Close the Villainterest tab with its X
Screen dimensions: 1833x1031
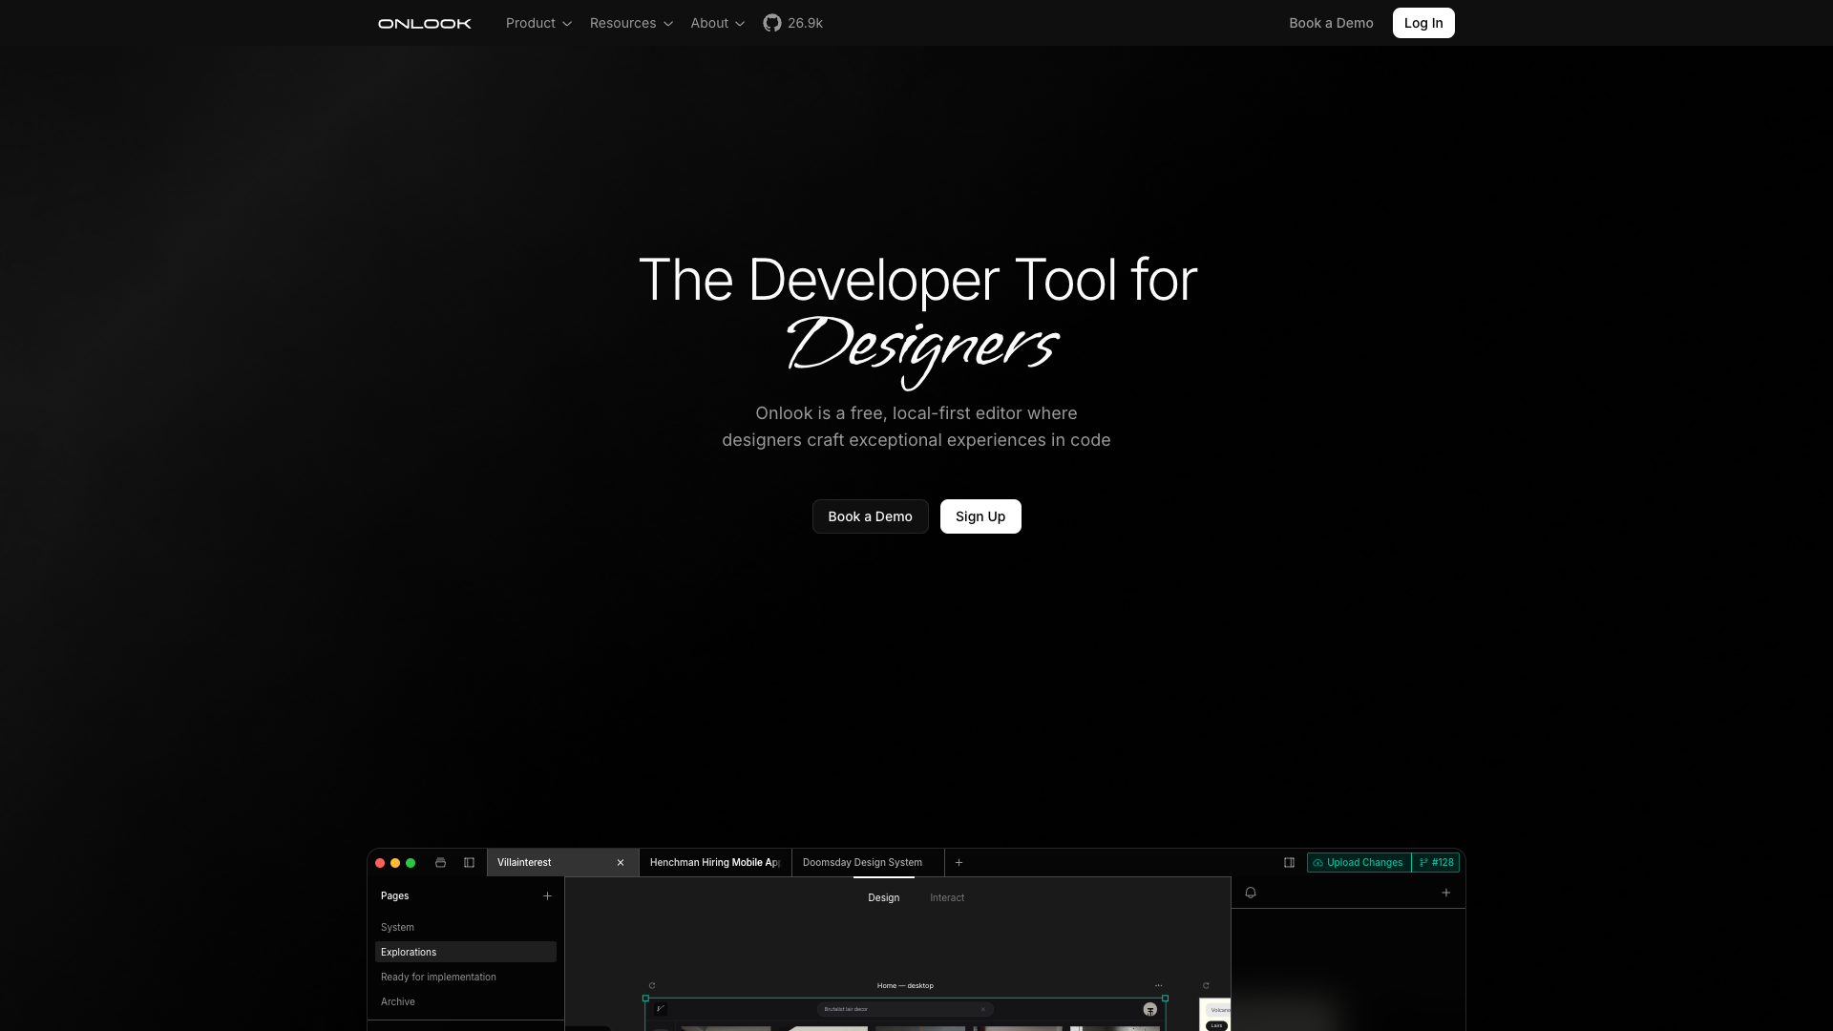[x=621, y=863]
